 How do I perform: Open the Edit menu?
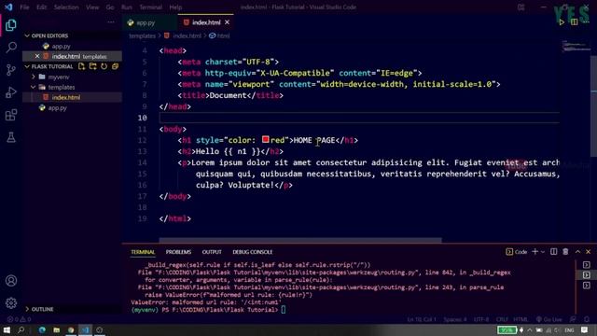[41, 7]
